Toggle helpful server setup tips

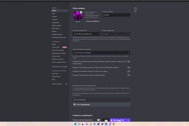[x=129, y=75]
